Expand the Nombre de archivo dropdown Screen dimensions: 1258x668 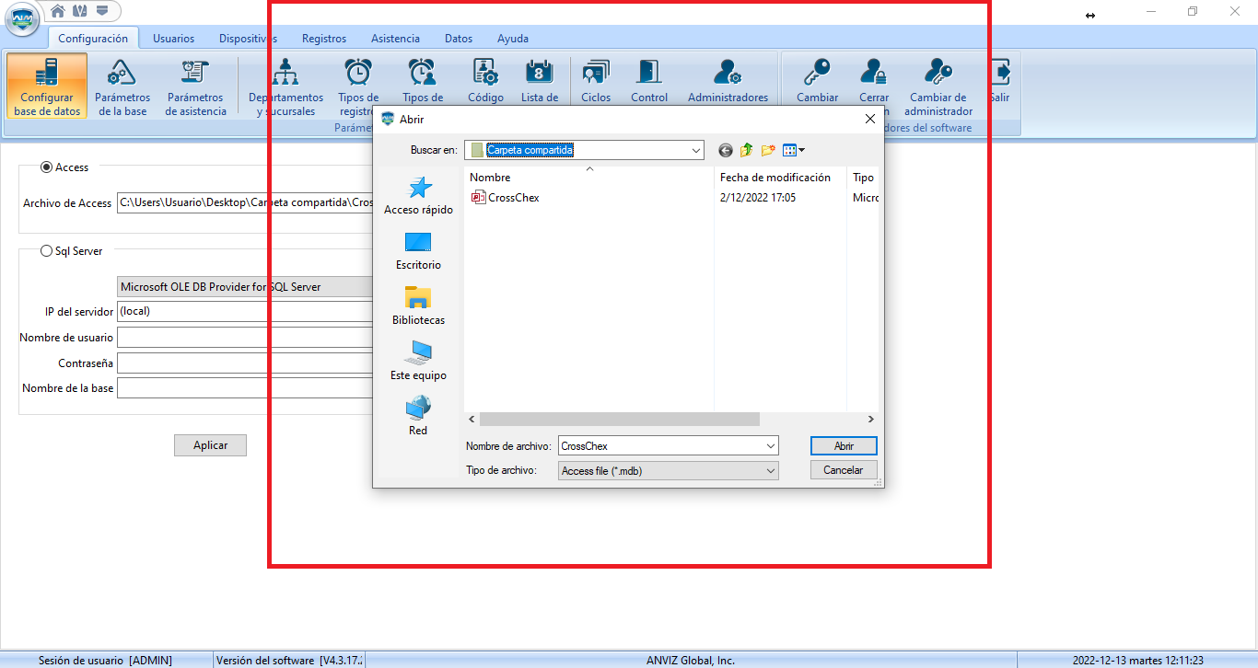(x=770, y=446)
